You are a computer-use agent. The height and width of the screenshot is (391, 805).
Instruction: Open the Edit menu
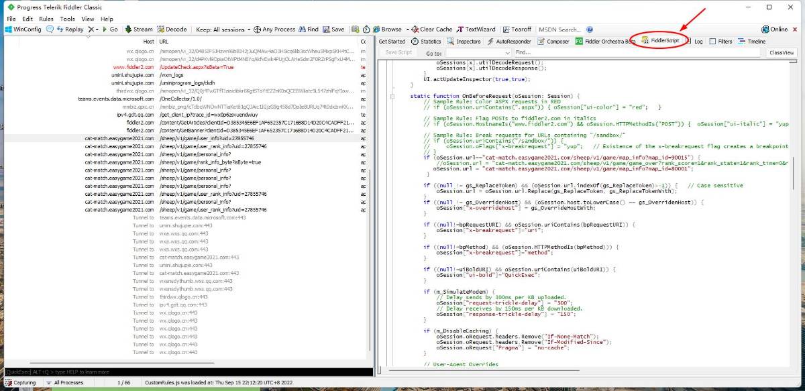coord(28,19)
